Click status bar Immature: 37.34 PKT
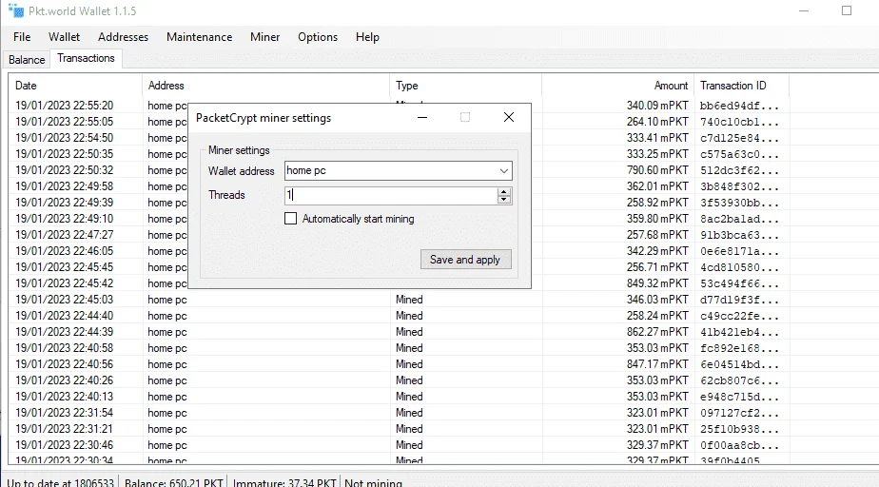This screenshot has width=879, height=487. 284,482
